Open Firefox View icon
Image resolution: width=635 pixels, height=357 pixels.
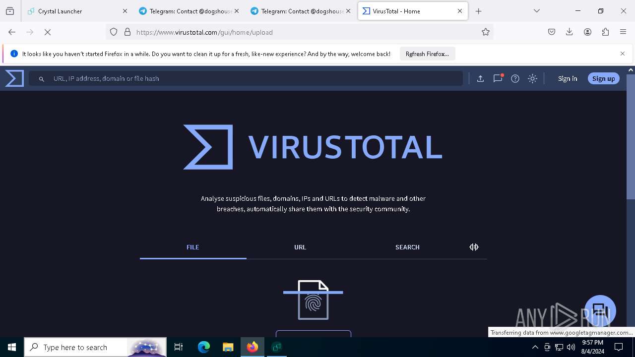click(10, 11)
